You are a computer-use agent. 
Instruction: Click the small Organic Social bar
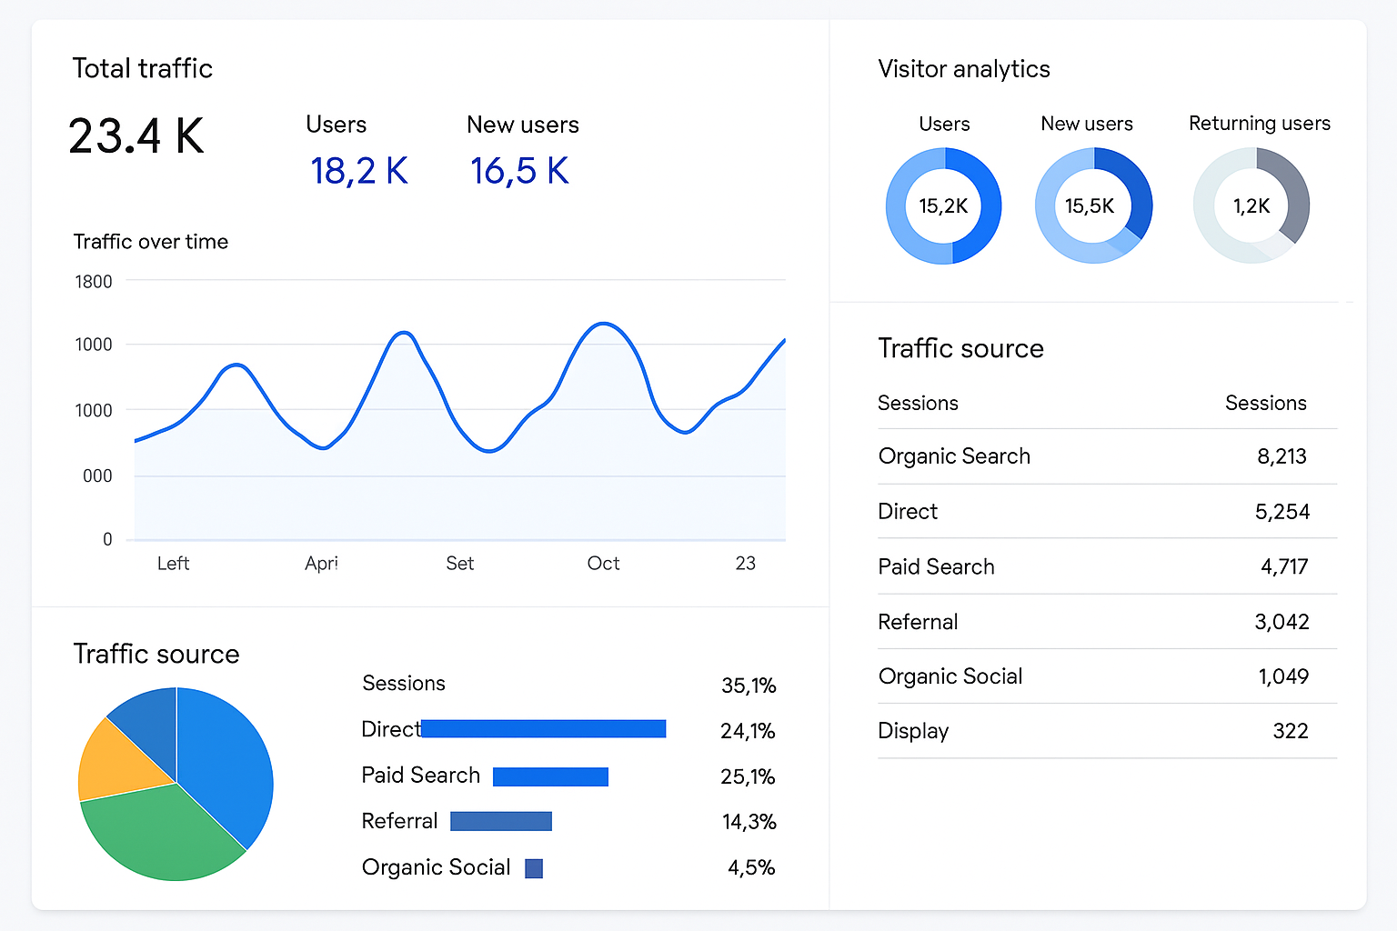tap(534, 868)
